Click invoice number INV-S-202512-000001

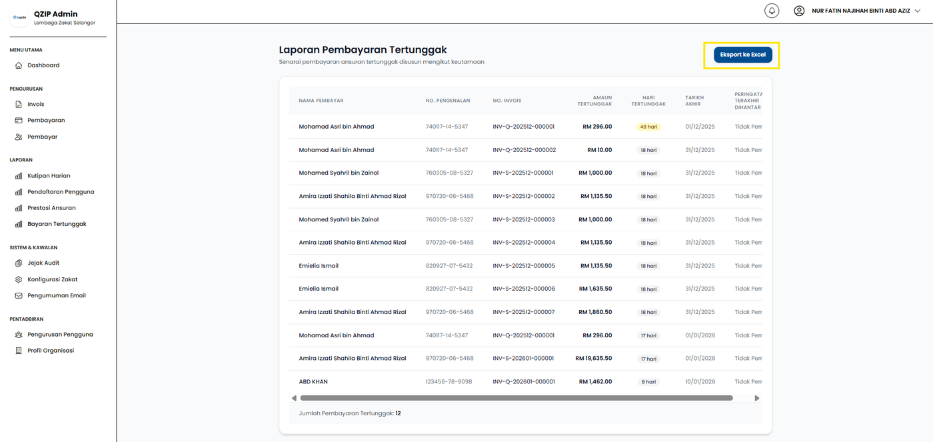(x=523, y=173)
